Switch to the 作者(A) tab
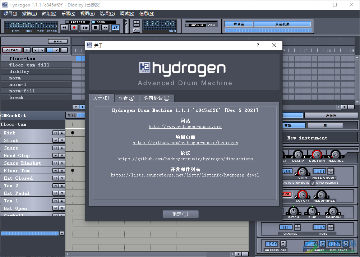This screenshot has width=360, height=257. point(127,98)
